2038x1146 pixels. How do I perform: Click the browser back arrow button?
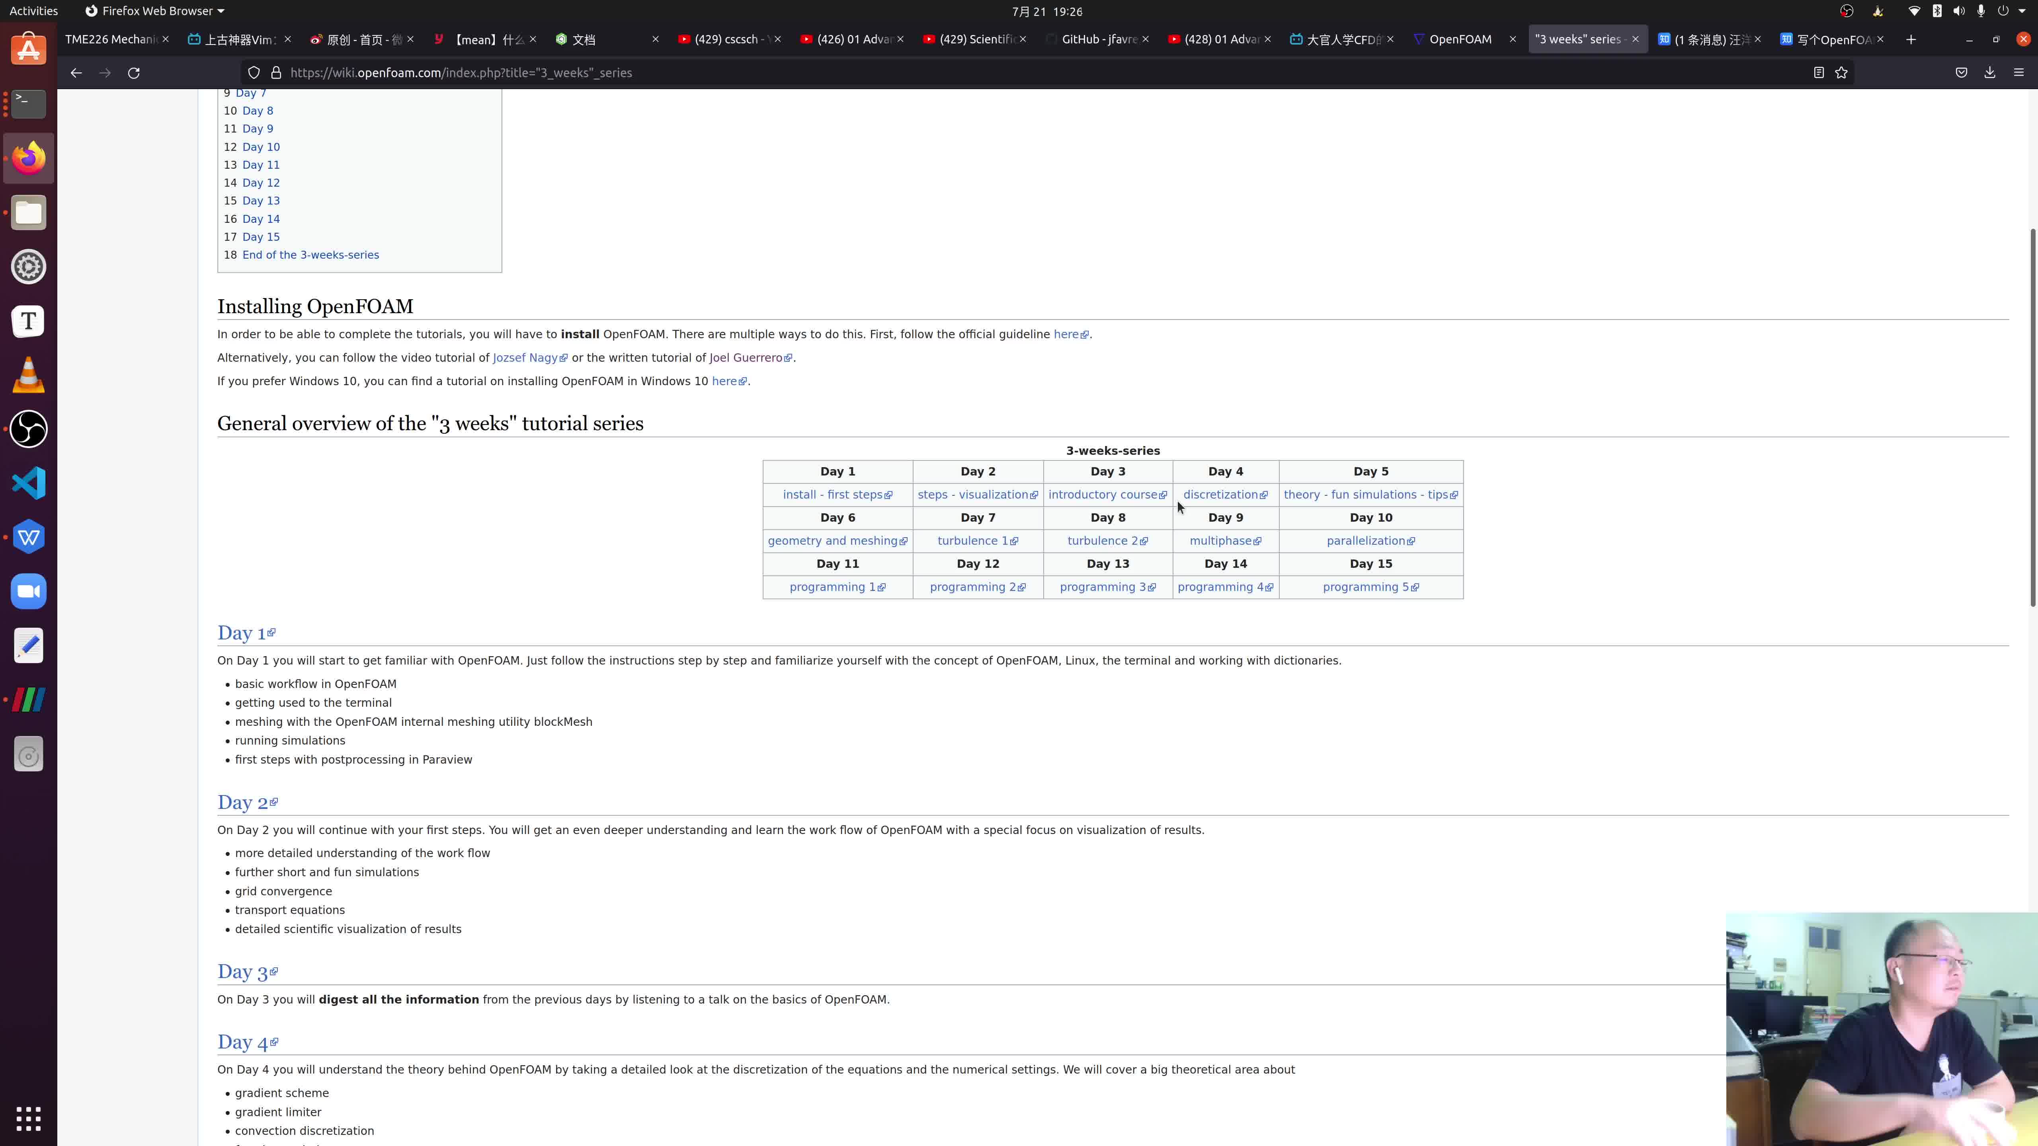(76, 73)
